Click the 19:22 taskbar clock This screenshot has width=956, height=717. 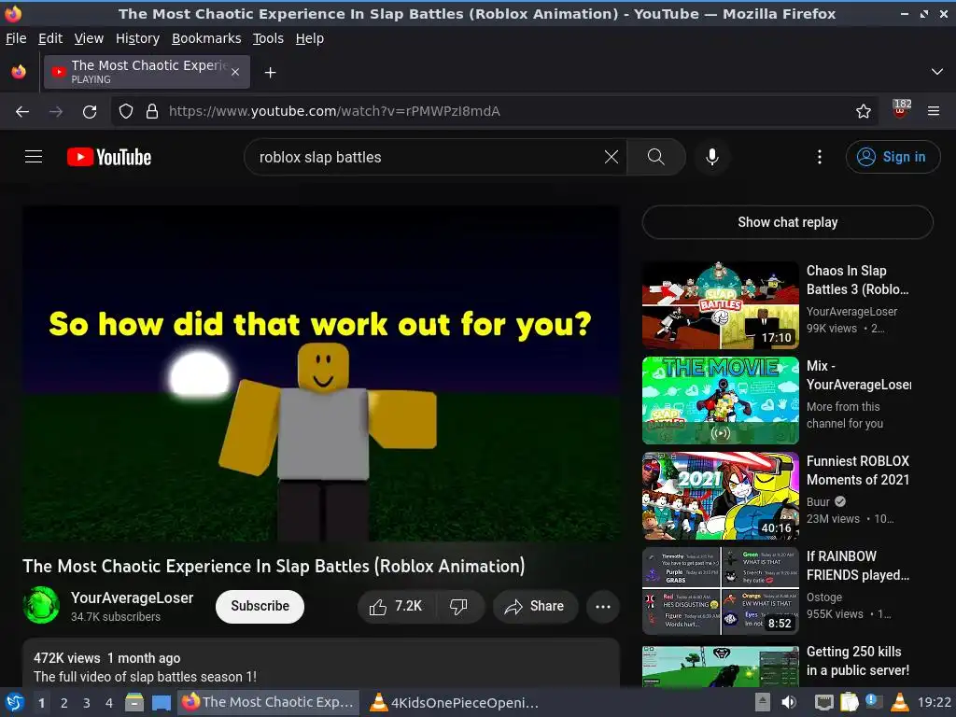(934, 702)
